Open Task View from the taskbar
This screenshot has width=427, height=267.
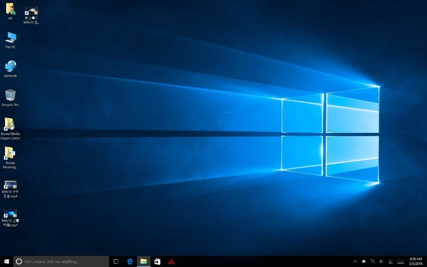tap(116, 261)
